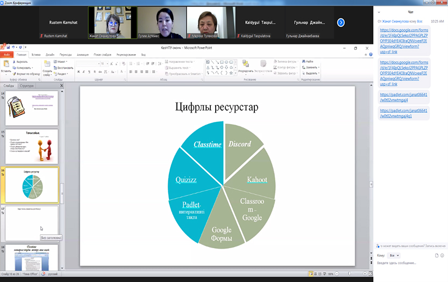Viewport: 448px width, 282px height.
Task: Click the chat message input field
Action: point(409,263)
